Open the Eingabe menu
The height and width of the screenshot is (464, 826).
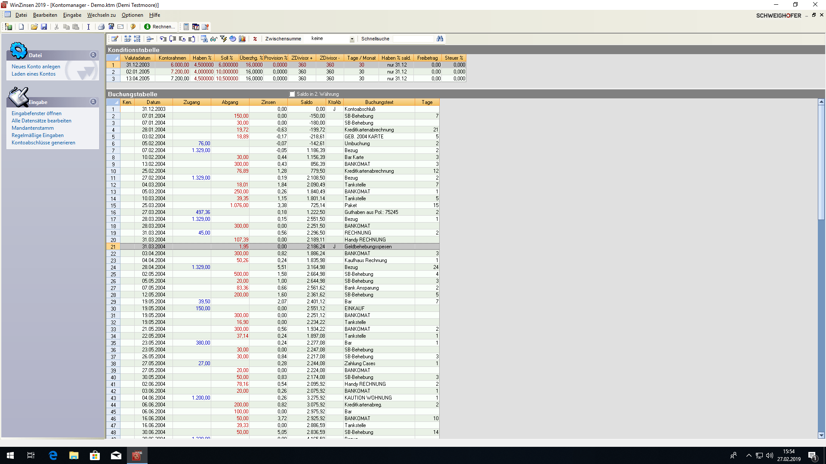tap(72, 15)
